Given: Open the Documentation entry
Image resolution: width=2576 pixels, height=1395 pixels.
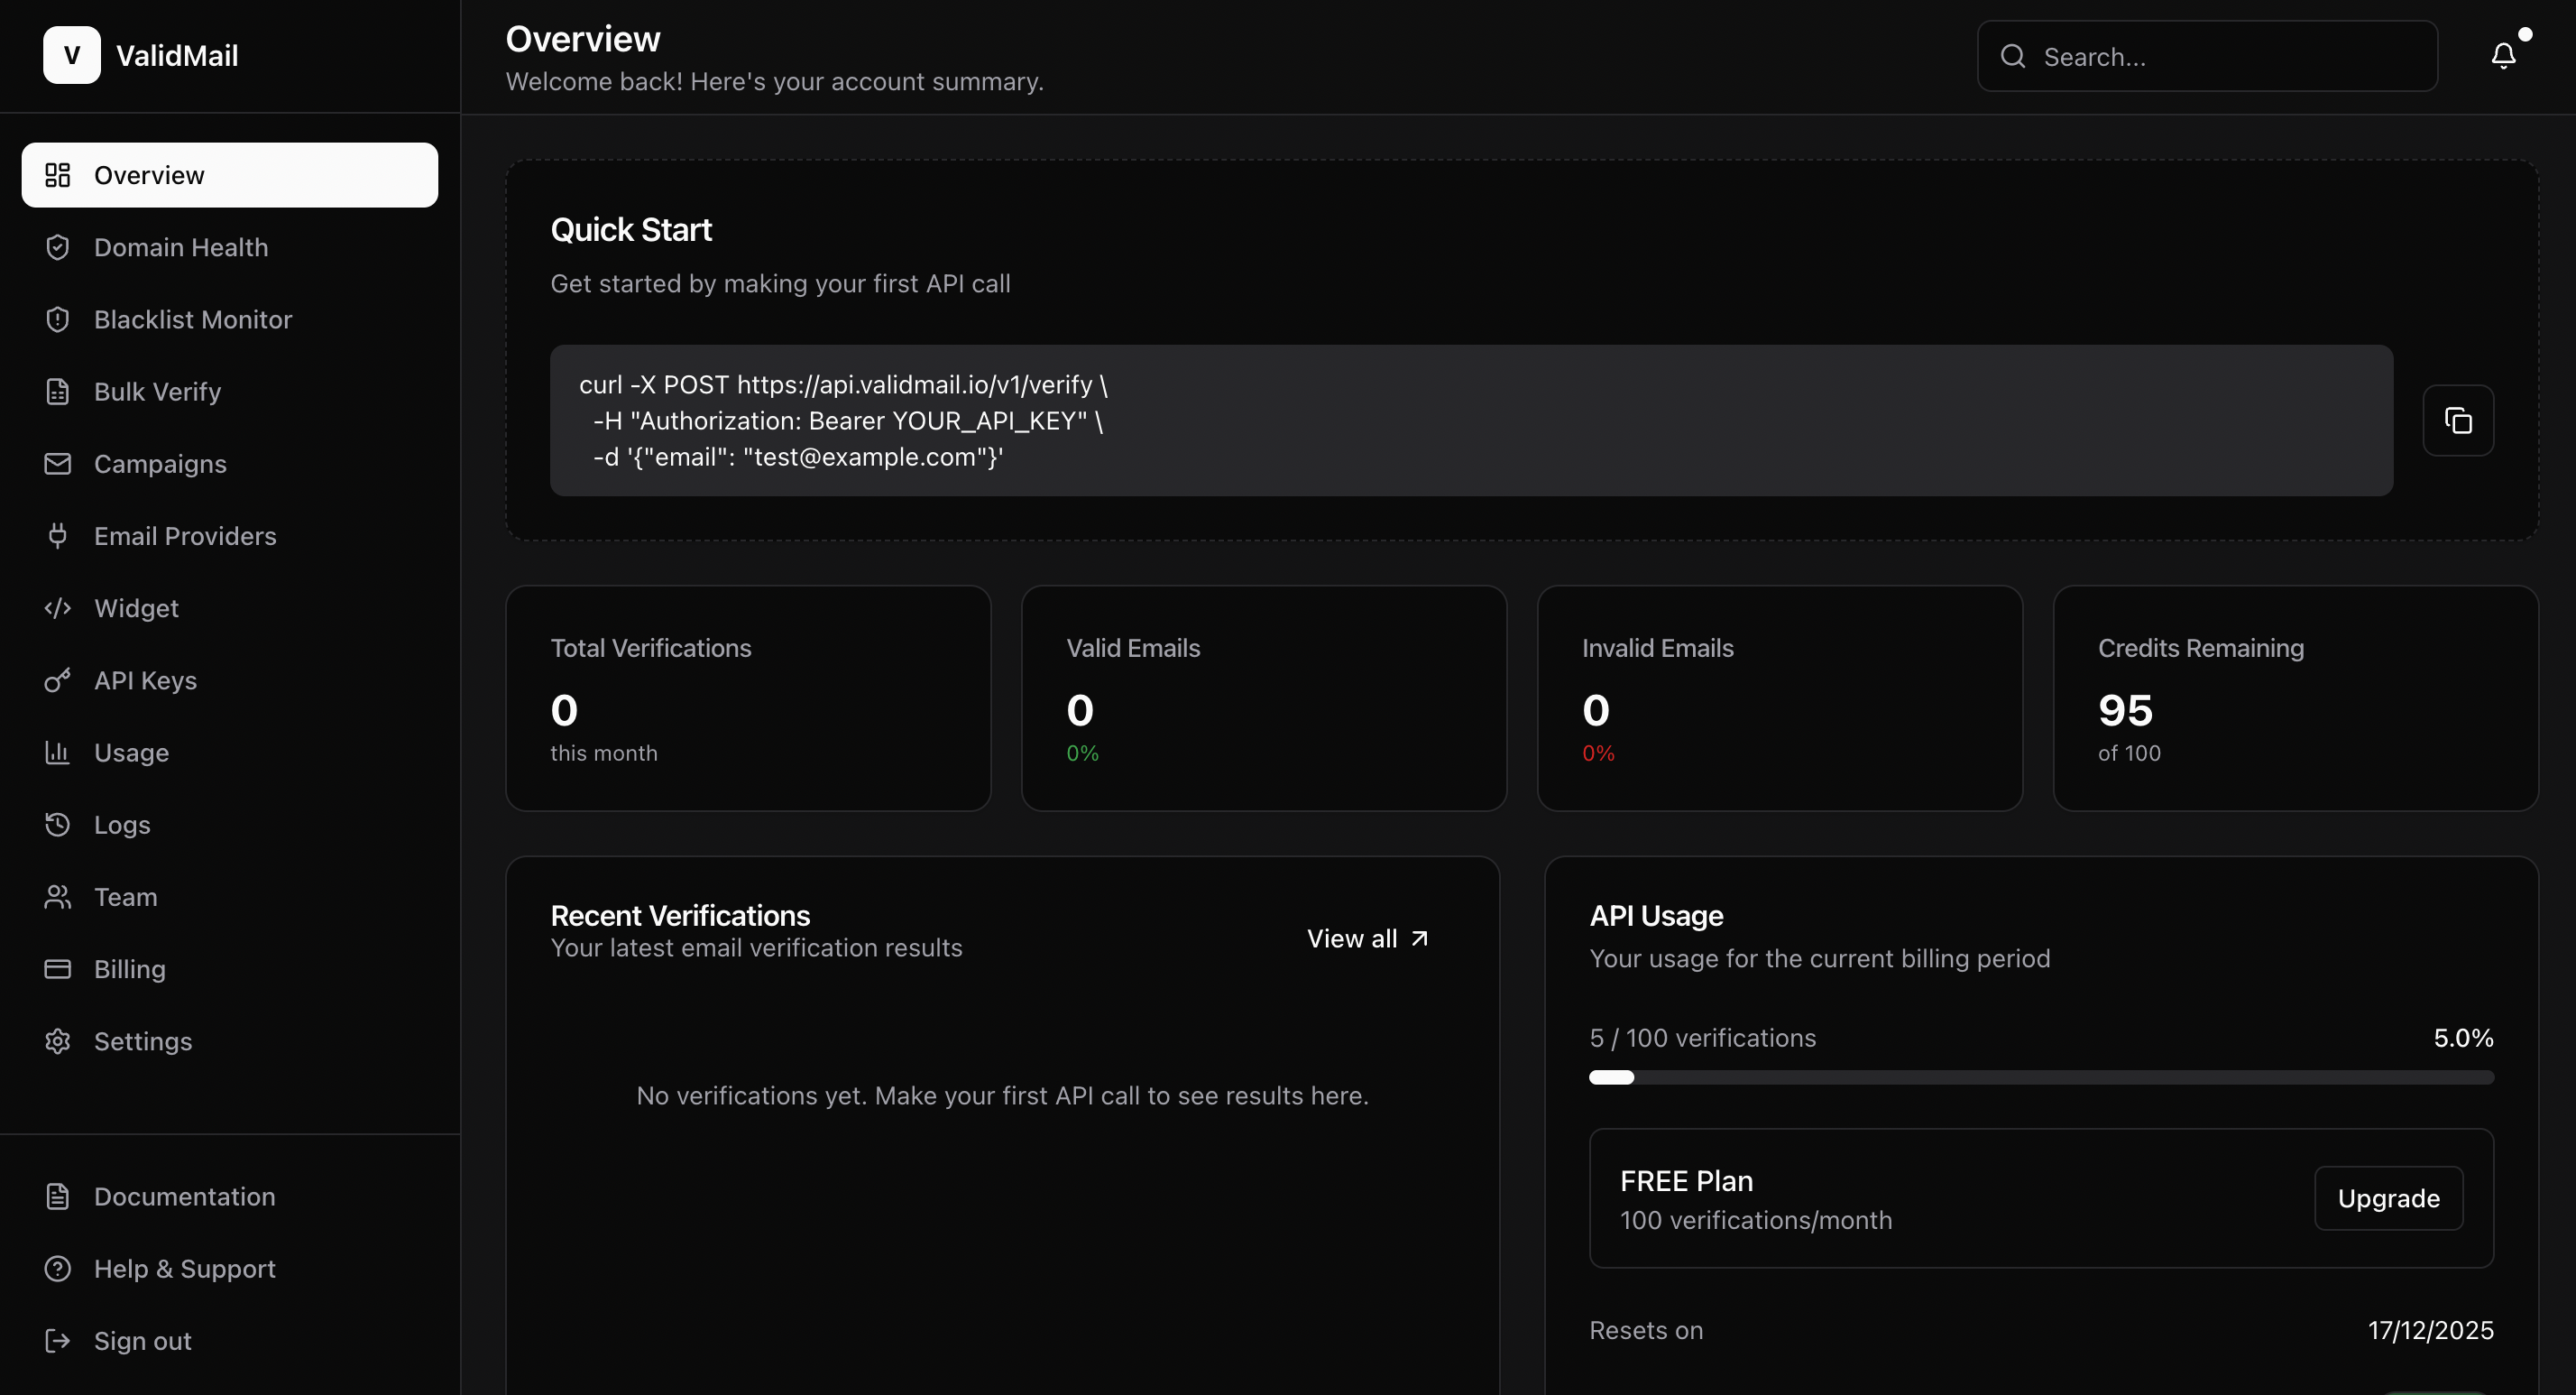Looking at the screenshot, I should (x=184, y=1196).
